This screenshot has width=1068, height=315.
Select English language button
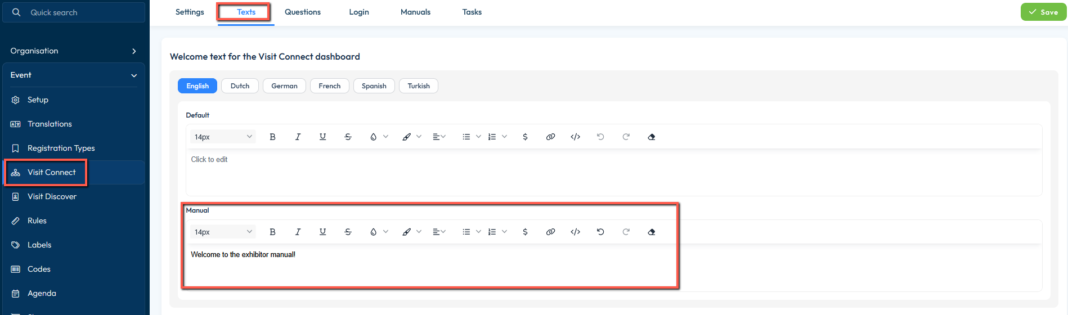click(x=198, y=86)
